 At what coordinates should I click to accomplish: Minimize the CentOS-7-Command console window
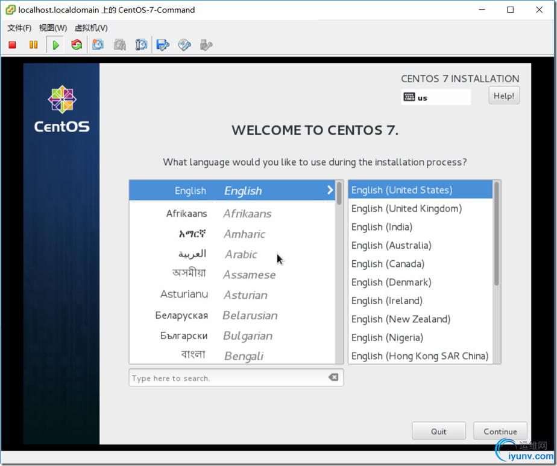click(x=482, y=10)
